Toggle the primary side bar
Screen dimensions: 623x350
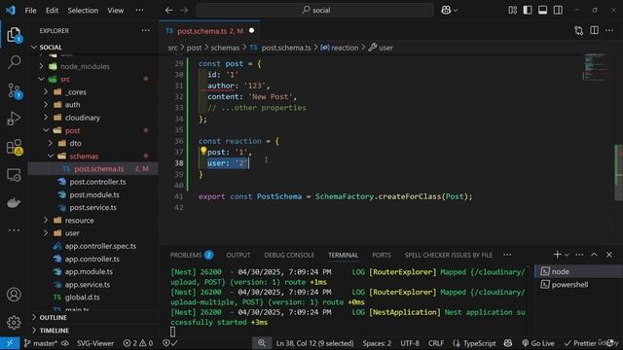[528, 11]
